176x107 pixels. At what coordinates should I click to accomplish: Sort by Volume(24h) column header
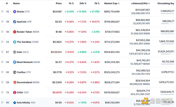(x=140, y=4)
